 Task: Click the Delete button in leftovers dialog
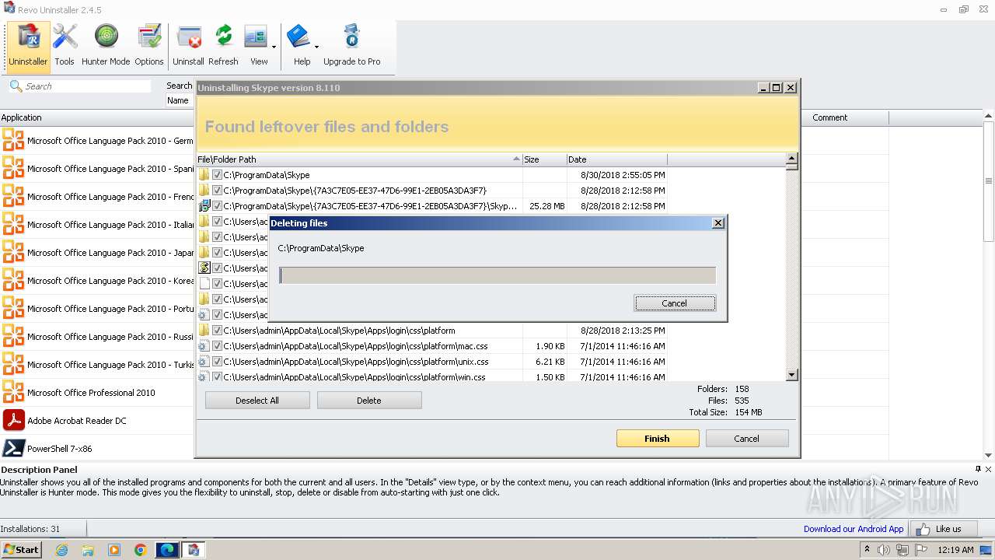pyautogui.click(x=369, y=401)
